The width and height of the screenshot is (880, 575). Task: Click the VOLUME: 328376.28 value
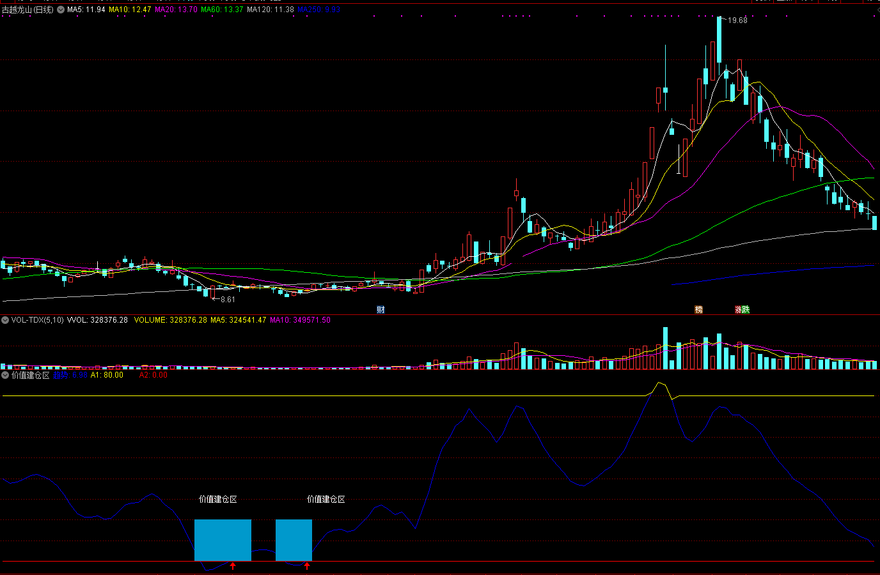170,320
